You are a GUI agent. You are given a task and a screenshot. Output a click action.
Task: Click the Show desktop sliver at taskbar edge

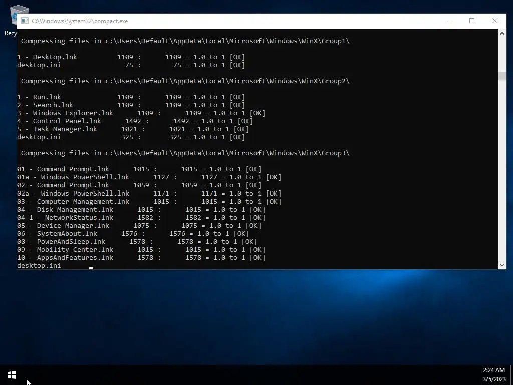[511, 375]
